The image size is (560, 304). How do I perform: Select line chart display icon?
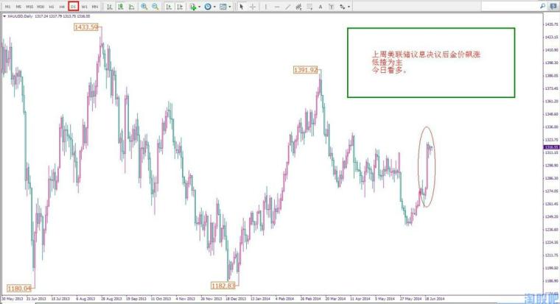click(x=131, y=7)
